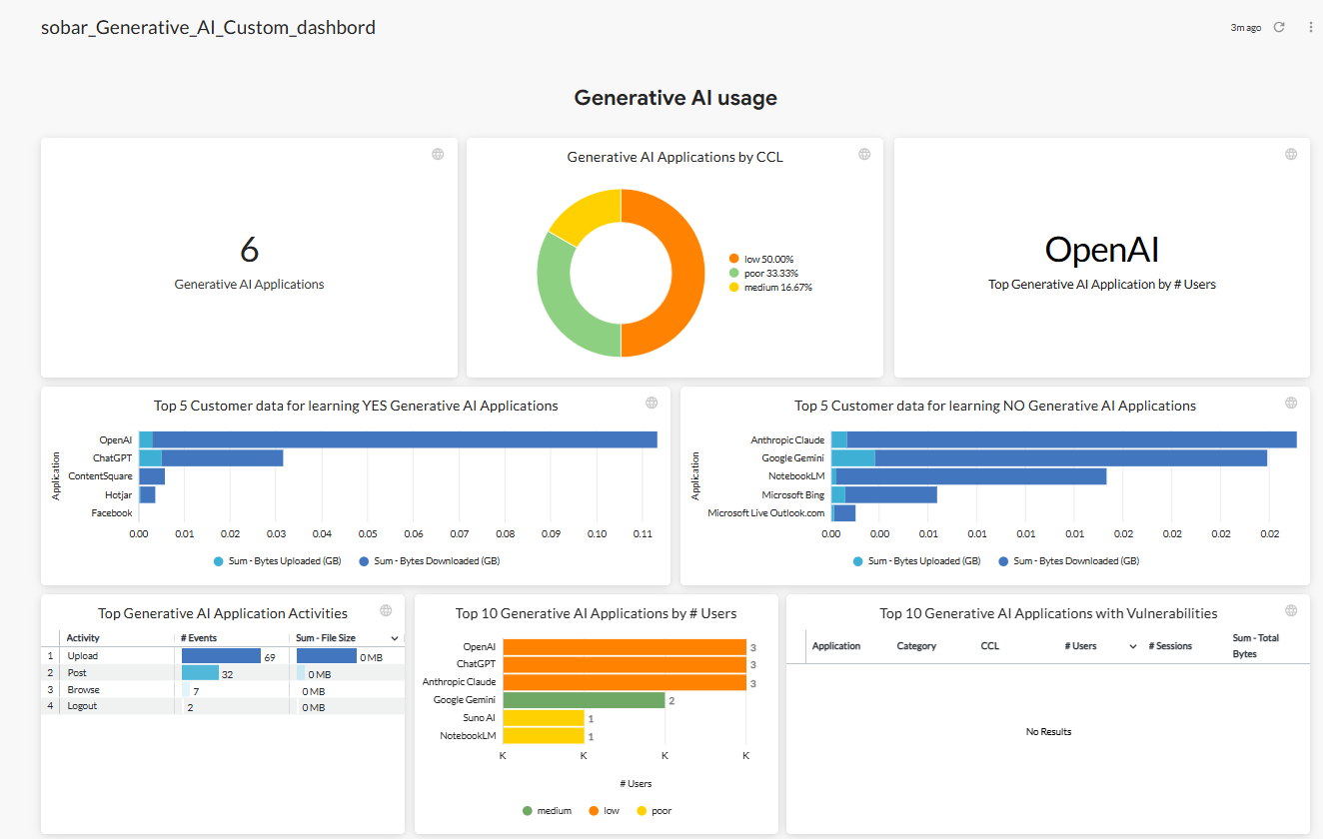The height and width of the screenshot is (839, 1323).
Task: Open the dashboard three-dot options menu
Action: (1311, 28)
